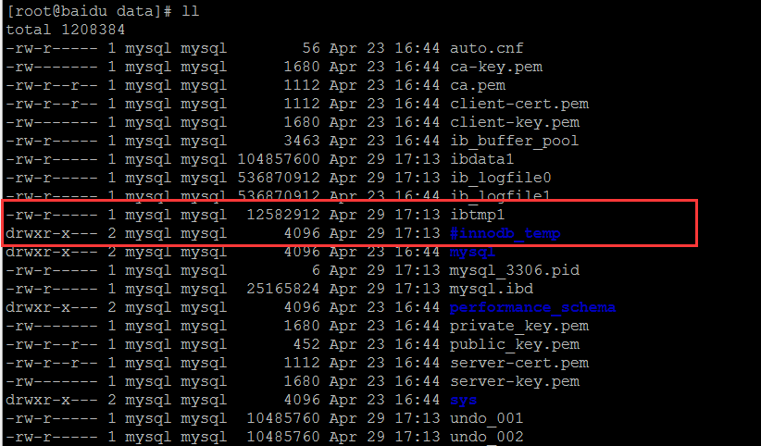
Task: Select the server-key.pem filename
Action: 515,381
